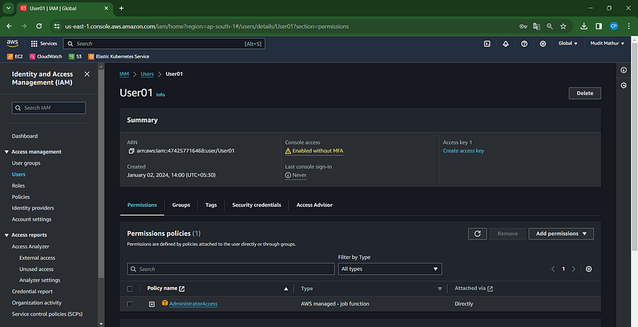Click the translate page icon
Image resolution: width=638 pixels, height=327 pixels.
[x=536, y=26]
